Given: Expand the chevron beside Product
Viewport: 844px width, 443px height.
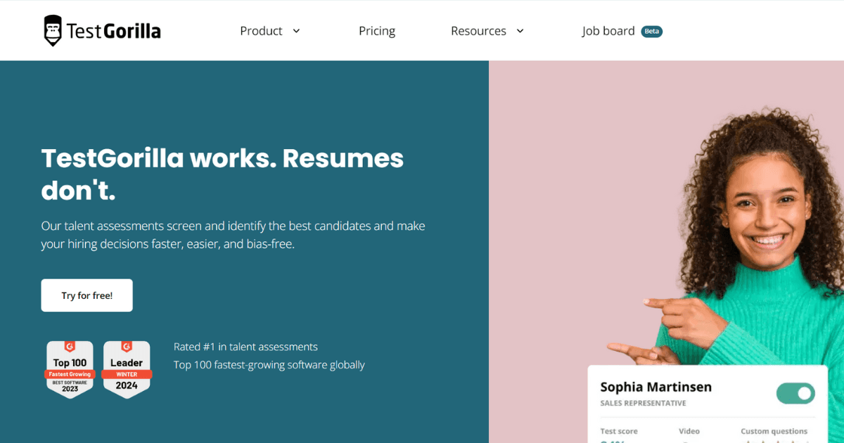Looking at the screenshot, I should click(x=296, y=31).
